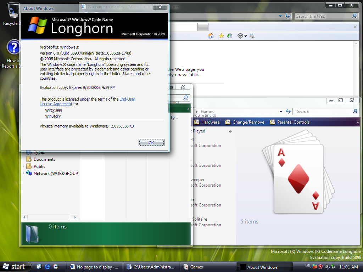Screen dimensions: 363x272
Task: Click search icon in Search the Web box
Action: [354, 16]
